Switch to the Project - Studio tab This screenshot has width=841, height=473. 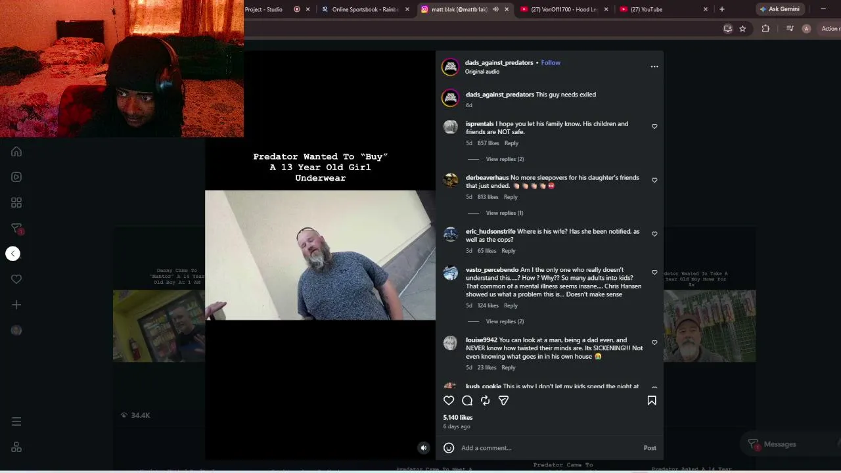click(264, 9)
